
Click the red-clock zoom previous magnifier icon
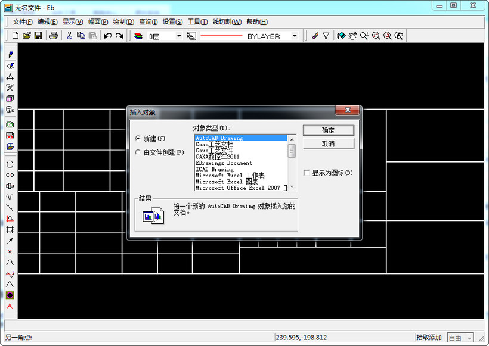point(388,36)
